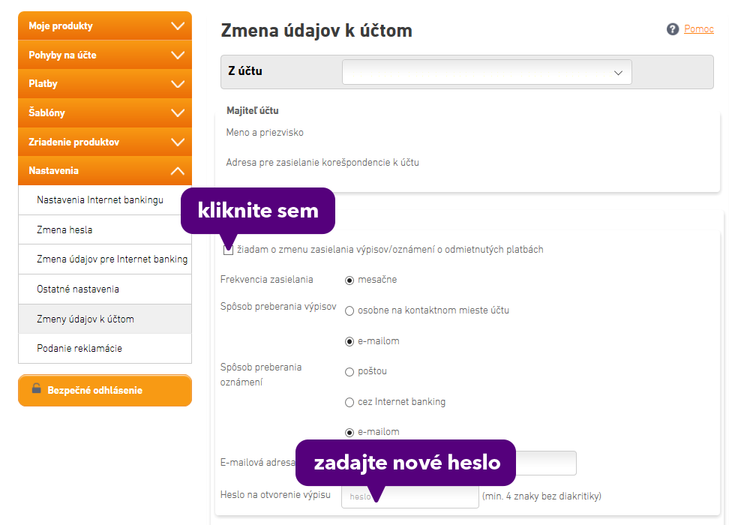
Task: Select the mesačne frequency radio button
Action: tap(349, 280)
